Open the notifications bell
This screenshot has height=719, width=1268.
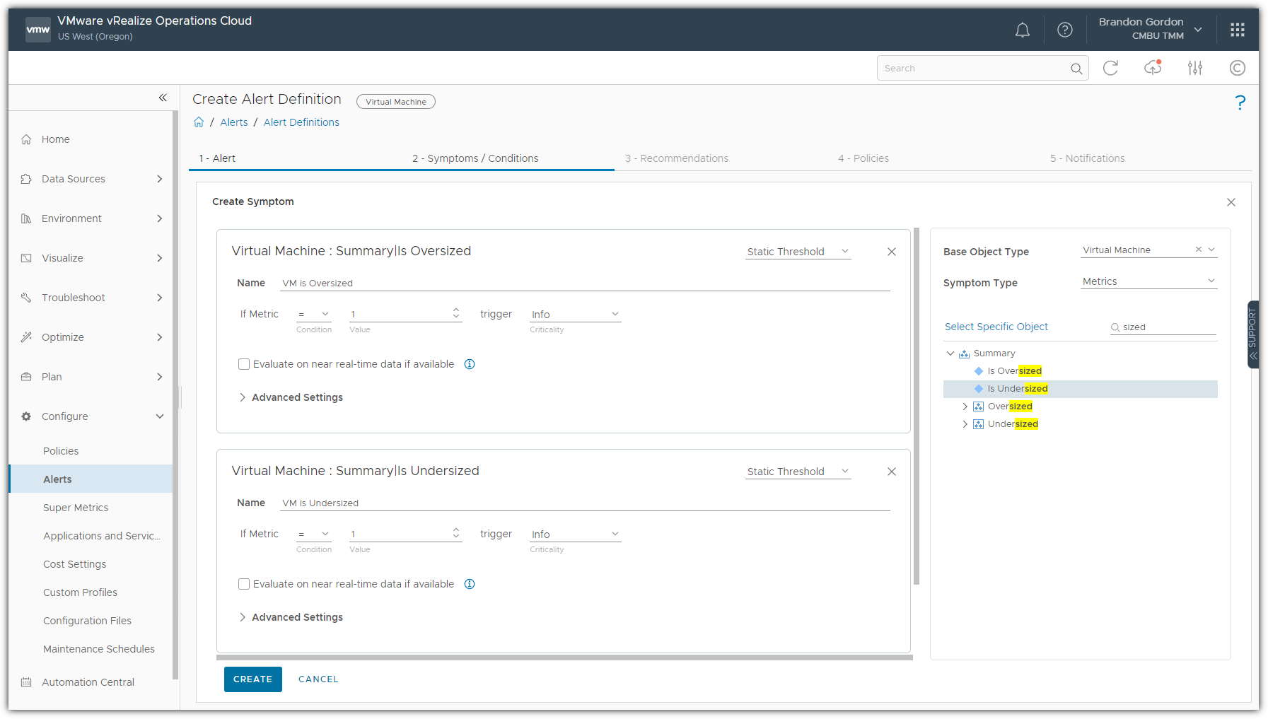1022,30
